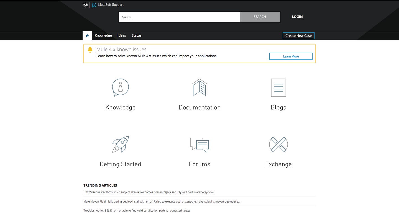Click the MuleSoft Support header title
Viewport: 399px width, 215px height.
[x=111, y=5]
